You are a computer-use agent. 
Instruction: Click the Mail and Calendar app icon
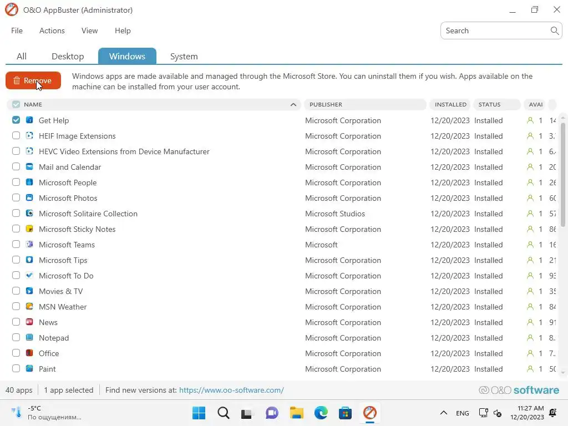click(29, 167)
